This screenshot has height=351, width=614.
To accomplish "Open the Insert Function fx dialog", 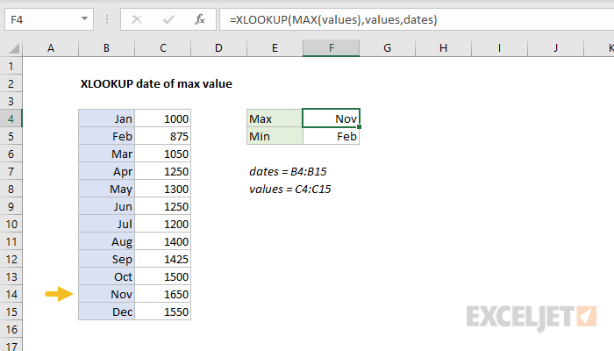I will (200, 19).
